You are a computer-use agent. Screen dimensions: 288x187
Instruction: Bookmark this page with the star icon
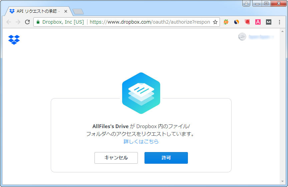tap(215, 22)
